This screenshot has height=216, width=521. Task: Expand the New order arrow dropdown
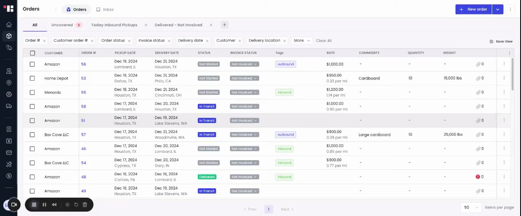point(498,9)
